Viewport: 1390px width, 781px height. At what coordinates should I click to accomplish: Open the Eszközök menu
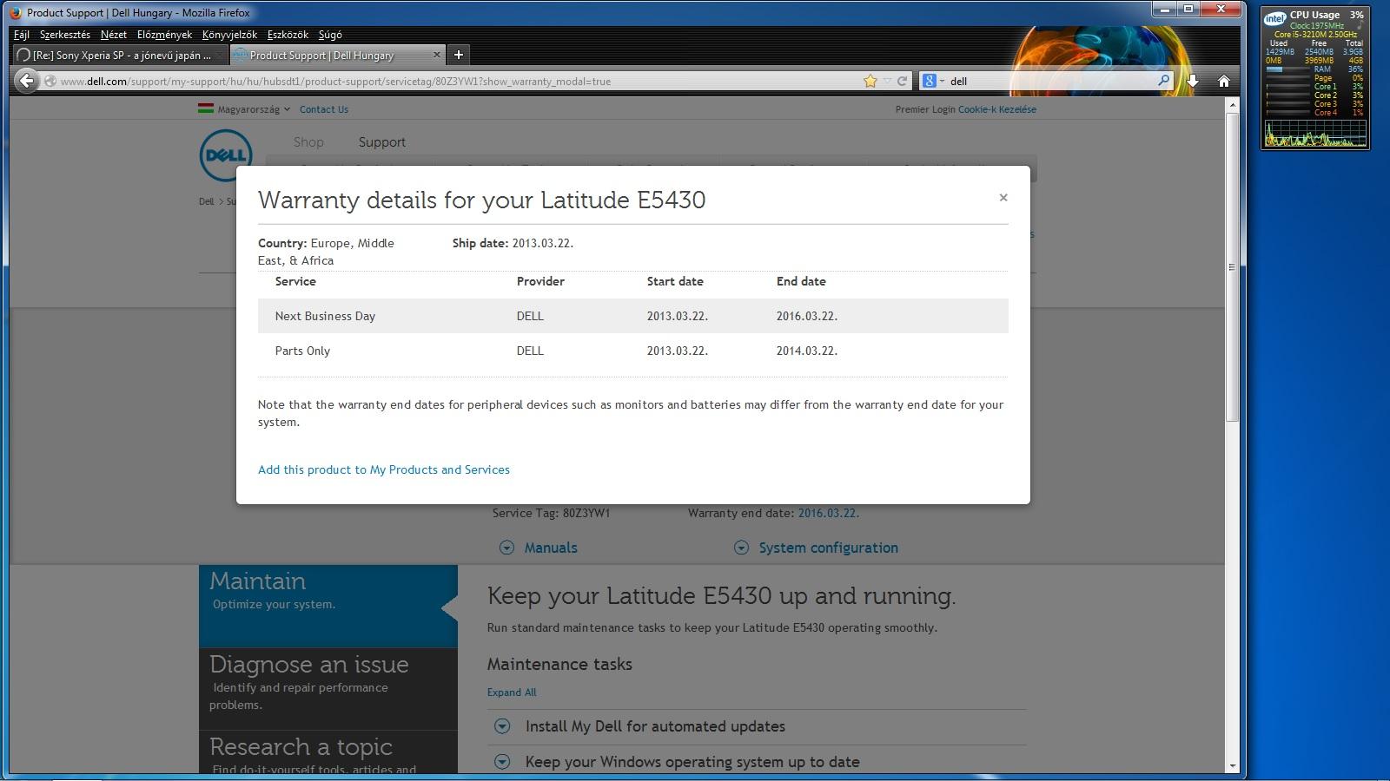click(288, 35)
